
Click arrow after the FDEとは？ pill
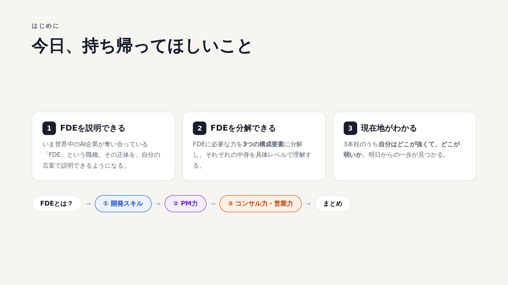coord(88,204)
